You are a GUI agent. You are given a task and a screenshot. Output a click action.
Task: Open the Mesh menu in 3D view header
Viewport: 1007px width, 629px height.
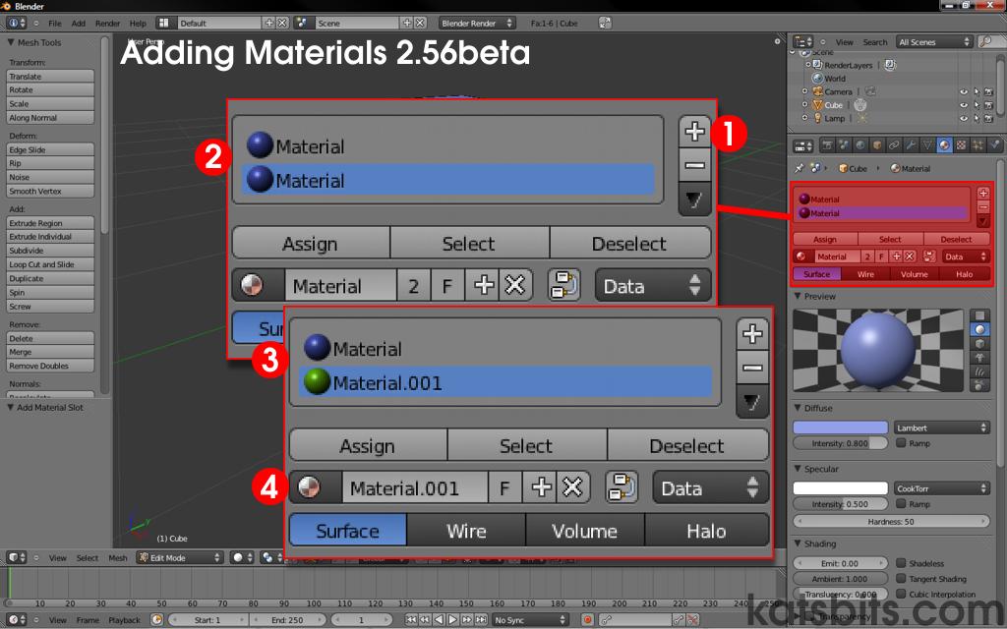118,558
